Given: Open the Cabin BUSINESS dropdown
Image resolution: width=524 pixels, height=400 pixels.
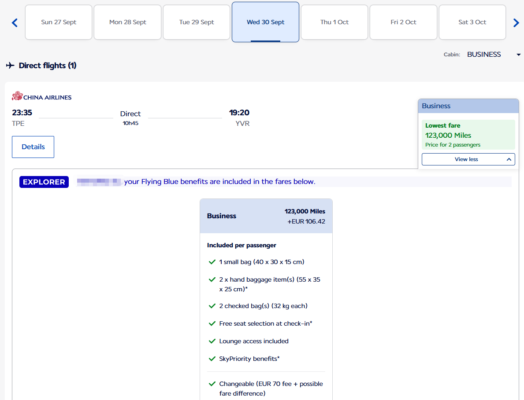Looking at the screenshot, I should pyautogui.click(x=494, y=55).
